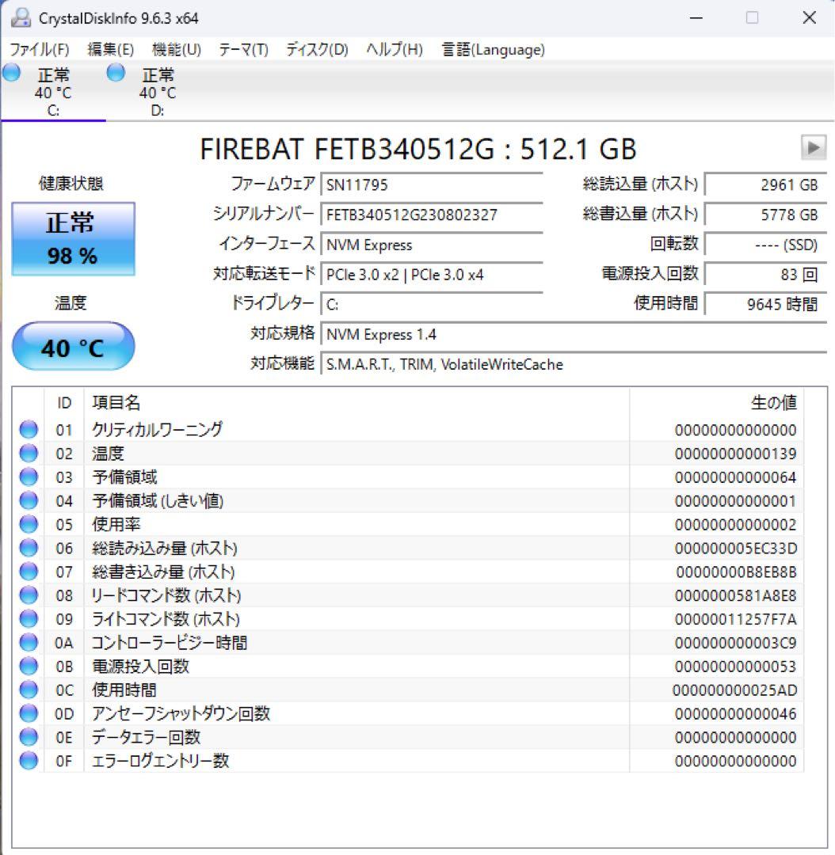The width and height of the screenshot is (835, 855).
Task: Open the ヘルプ(H) menu
Action: click(x=394, y=49)
